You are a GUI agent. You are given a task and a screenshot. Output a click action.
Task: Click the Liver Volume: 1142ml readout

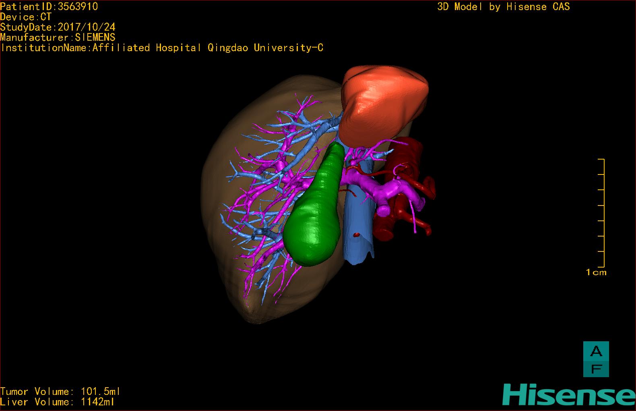pyautogui.click(x=58, y=402)
